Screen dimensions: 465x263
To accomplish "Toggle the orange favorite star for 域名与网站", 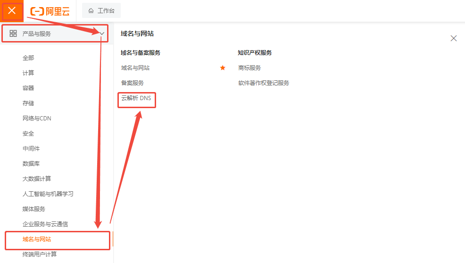I will click(223, 68).
